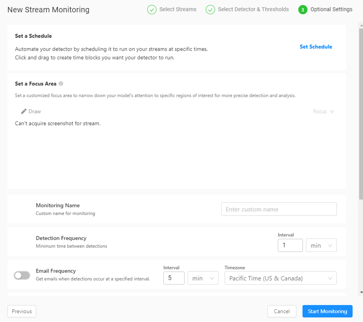363x322 pixels.
Task: Open Detection Frequency unit dropdown
Action: [x=321, y=245]
